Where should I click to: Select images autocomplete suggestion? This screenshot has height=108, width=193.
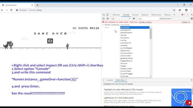(135, 66)
